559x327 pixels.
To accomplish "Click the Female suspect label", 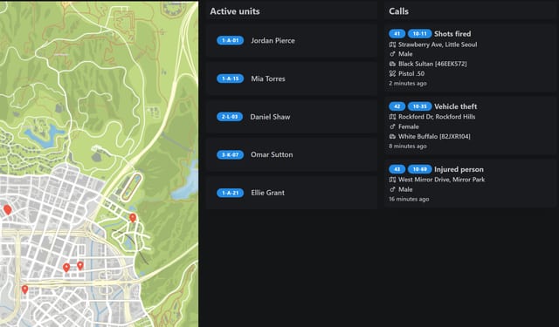I will [409, 126].
